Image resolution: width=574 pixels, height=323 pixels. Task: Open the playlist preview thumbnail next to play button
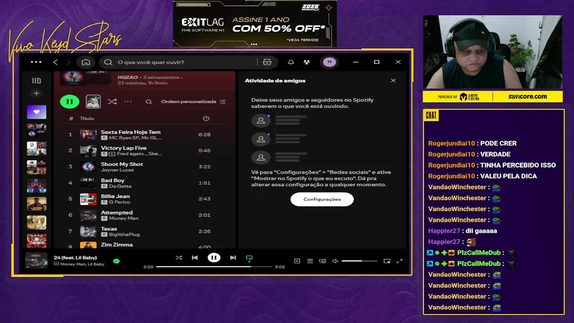(93, 102)
